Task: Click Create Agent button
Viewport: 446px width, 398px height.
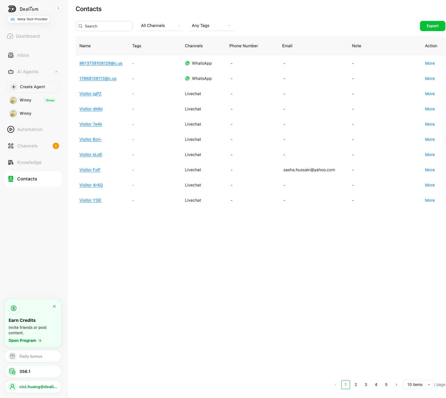Action: [33, 87]
